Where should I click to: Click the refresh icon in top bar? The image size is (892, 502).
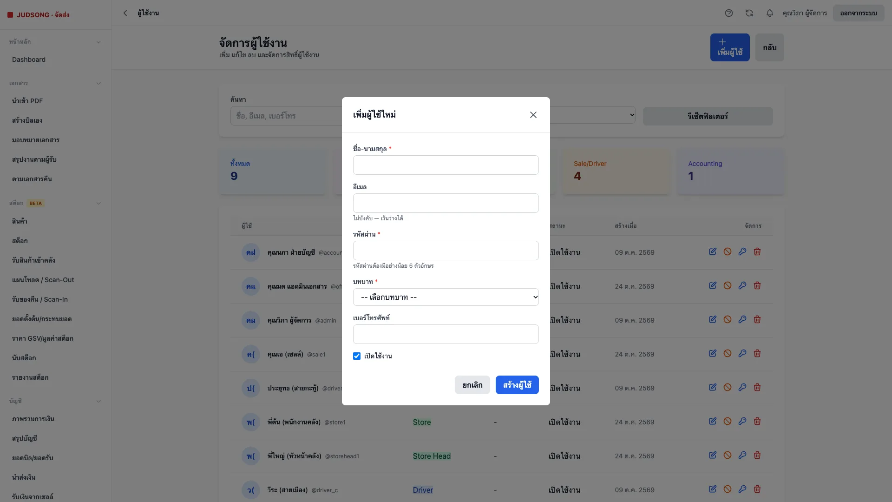coord(749,13)
